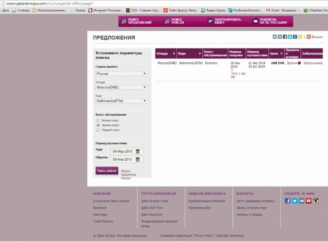Open calendar picker for Туда date

(138, 152)
